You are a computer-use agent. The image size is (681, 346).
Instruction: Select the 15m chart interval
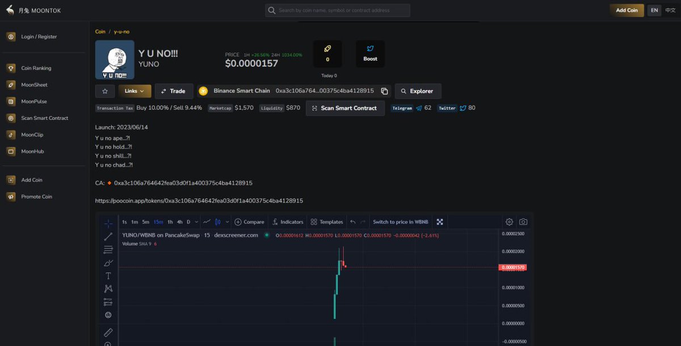158,222
